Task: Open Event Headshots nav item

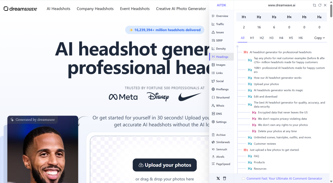Action: 135,9
